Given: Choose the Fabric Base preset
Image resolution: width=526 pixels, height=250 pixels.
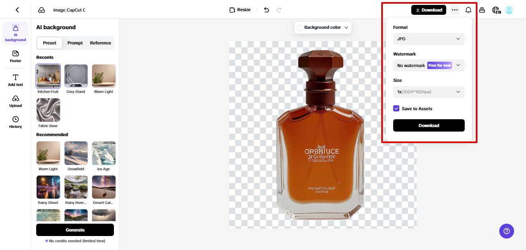Looking at the screenshot, I should pyautogui.click(x=48, y=110).
